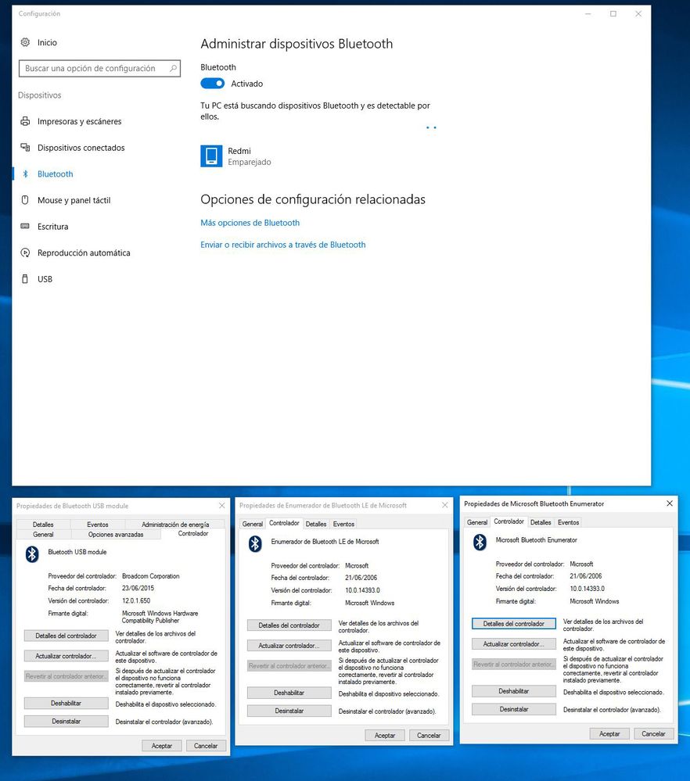This screenshot has width=690, height=781.
Task: Select General tab in Bluetooth USB module
Action: (x=43, y=535)
